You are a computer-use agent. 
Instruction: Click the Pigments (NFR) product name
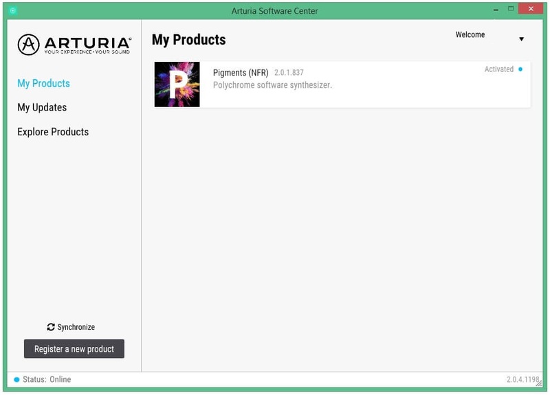[x=241, y=73]
